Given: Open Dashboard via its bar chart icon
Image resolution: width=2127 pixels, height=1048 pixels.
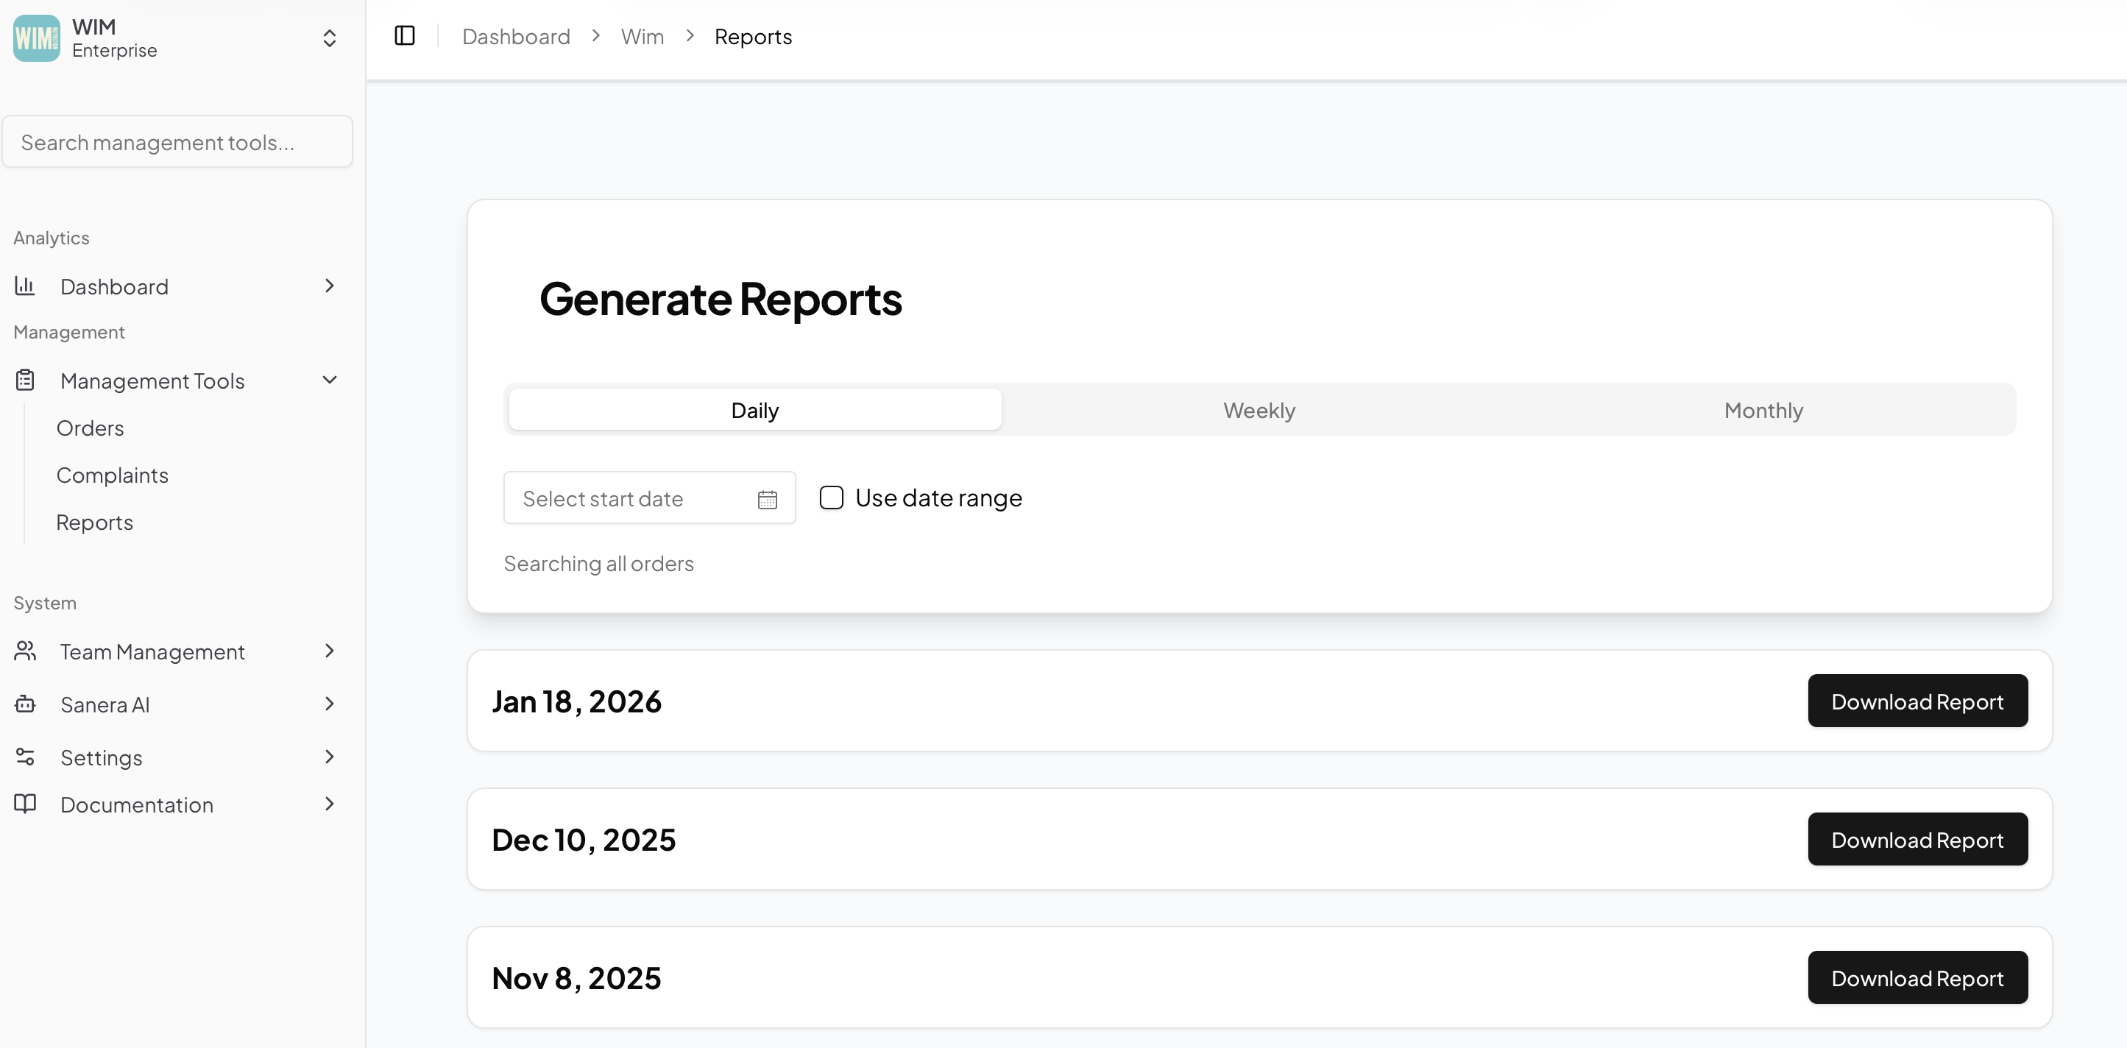Looking at the screenshot, I should [x=25, y=286].
